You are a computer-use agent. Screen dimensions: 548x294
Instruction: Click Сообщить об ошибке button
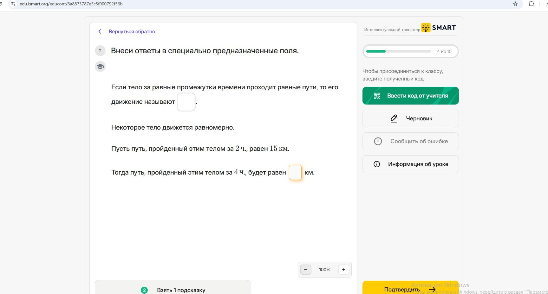pyautogui.click(x=411, y=141)
